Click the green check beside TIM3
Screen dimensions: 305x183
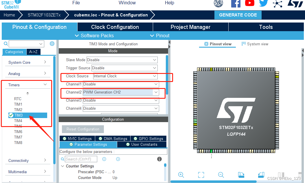(11, 115)
